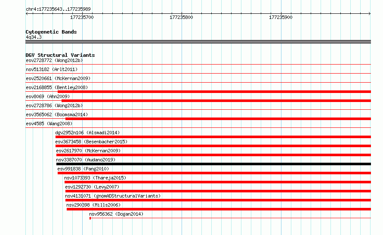383x235 pixels.
Task: Open variant nsv3387070 (Audano2019) label
Action: [86, 160]
